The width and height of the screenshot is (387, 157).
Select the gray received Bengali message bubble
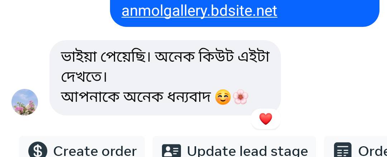(x=165, y=78)
